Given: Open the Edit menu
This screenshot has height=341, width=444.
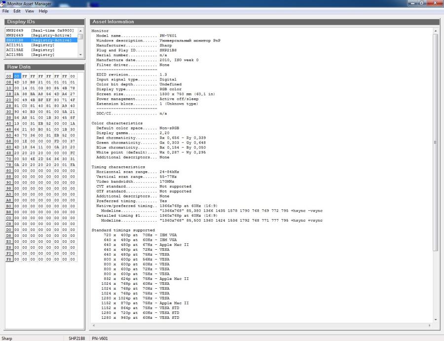Looking at the screenshot, I should (17, 11).
